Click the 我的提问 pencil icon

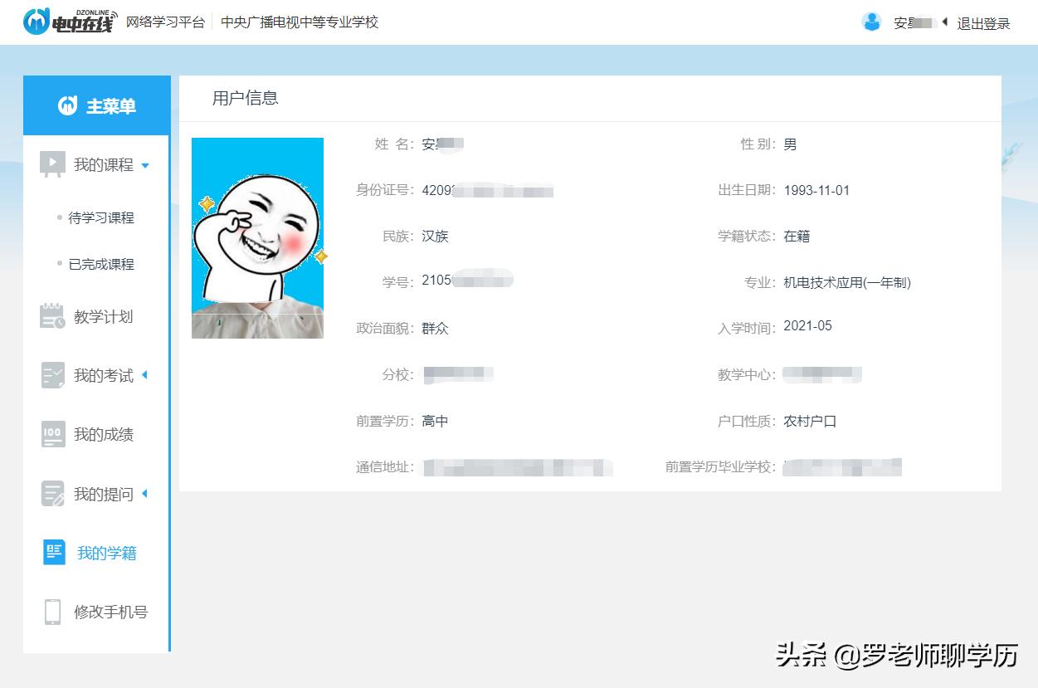point(51,494)
